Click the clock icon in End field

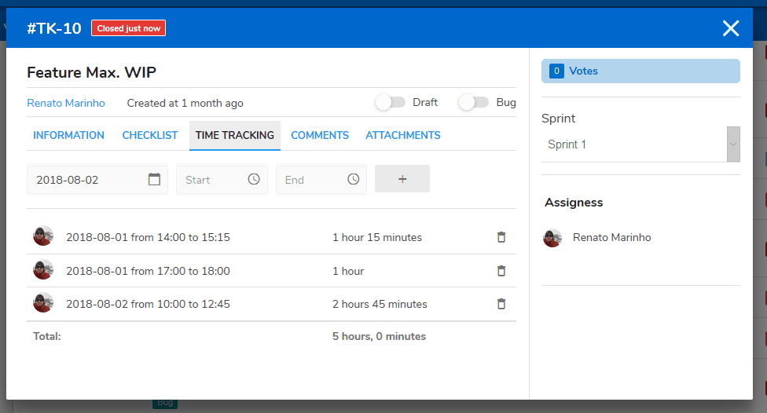click(354, 180)
